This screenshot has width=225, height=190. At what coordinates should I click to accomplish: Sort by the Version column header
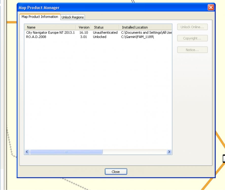83,27
